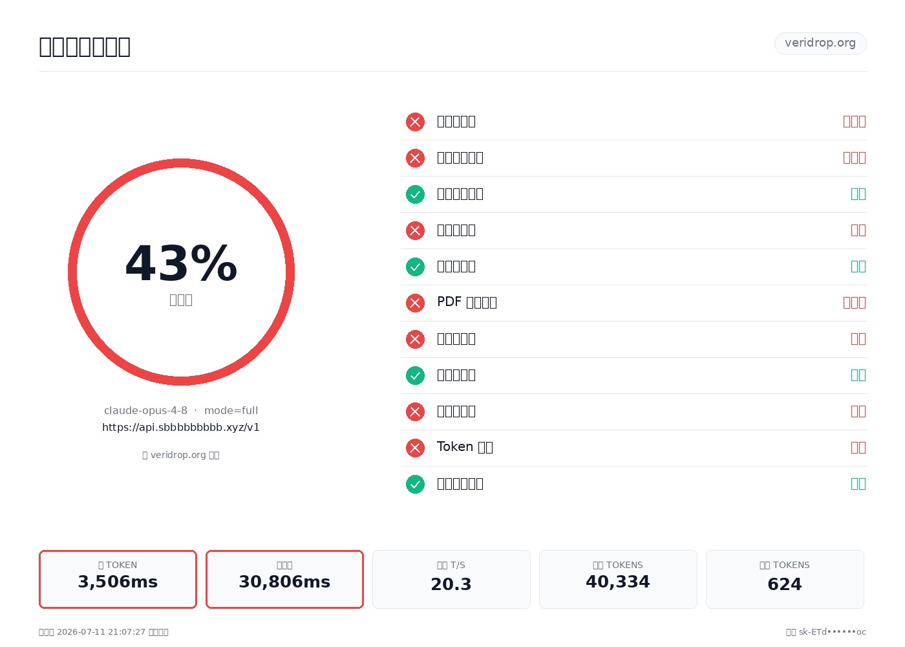Click the API URL api.sbbbbbbbbb.xyz/v1
Viewport: 905px width, 647px height.
(x=181, y=427)
